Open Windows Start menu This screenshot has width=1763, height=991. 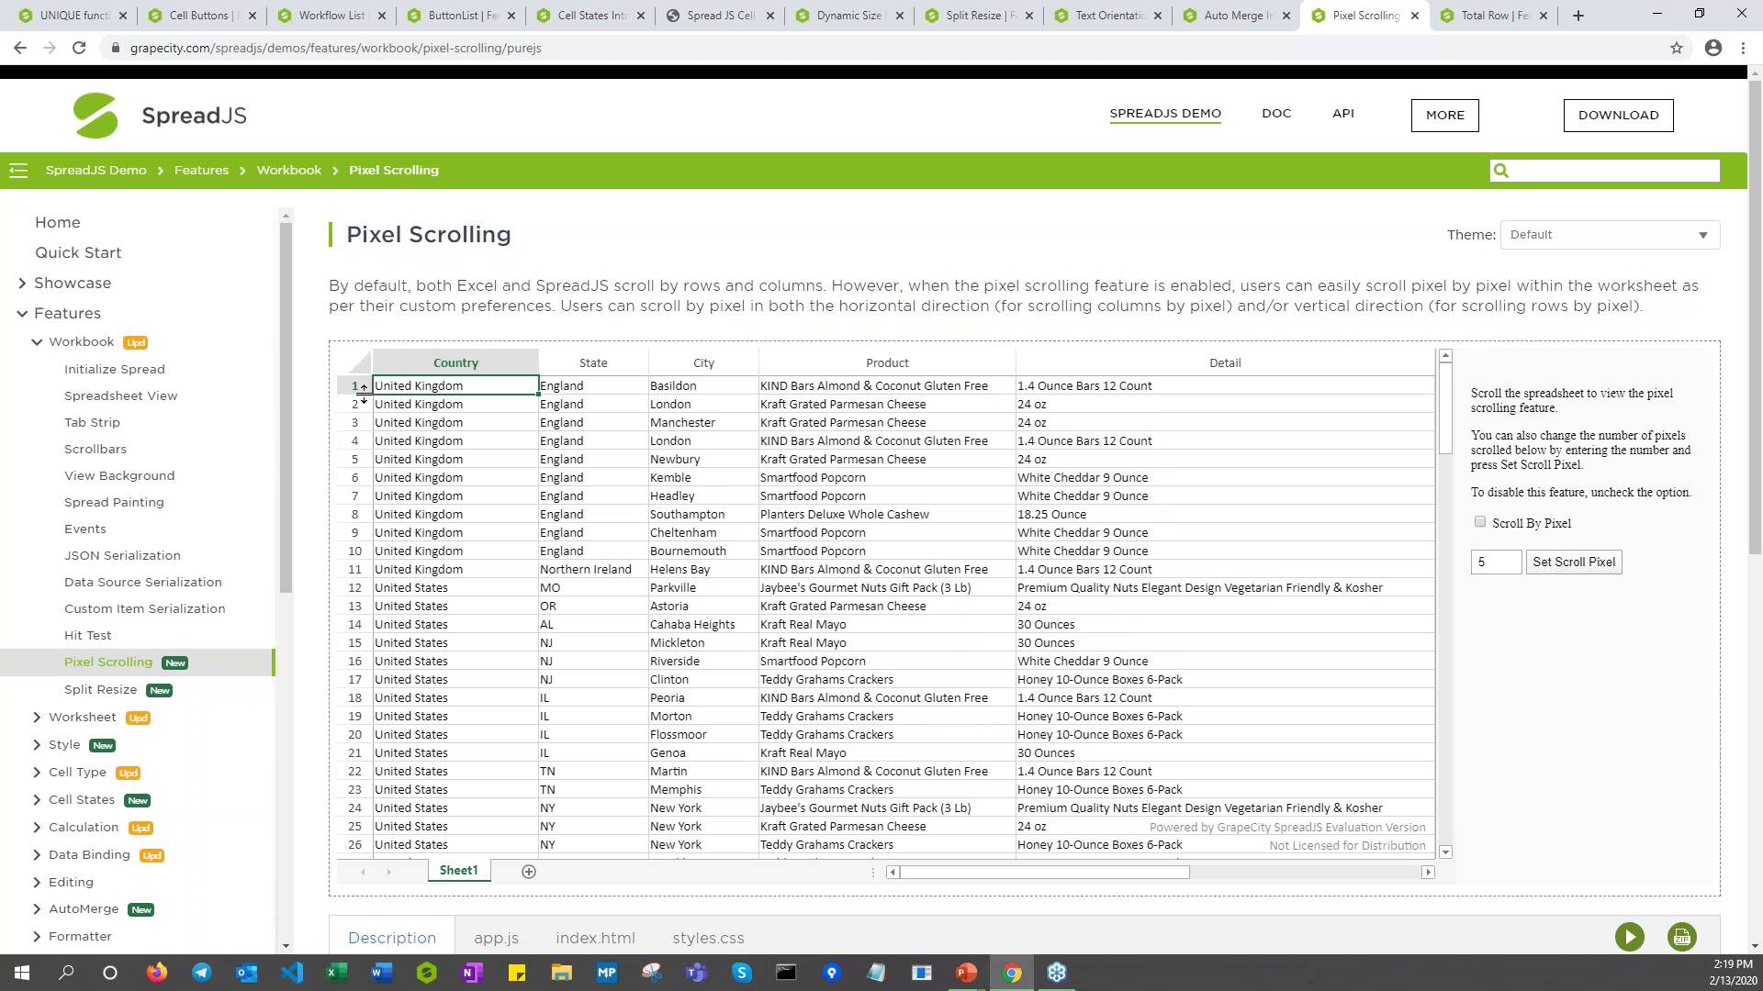tap(22, 973)
